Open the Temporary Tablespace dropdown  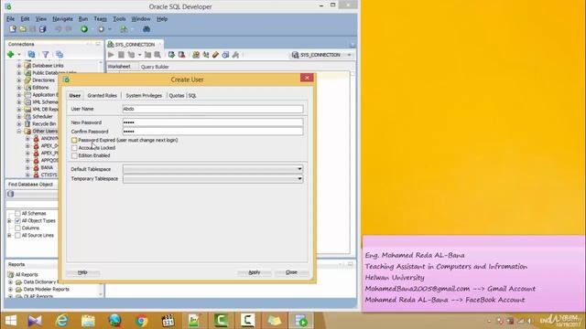(299, 179)
